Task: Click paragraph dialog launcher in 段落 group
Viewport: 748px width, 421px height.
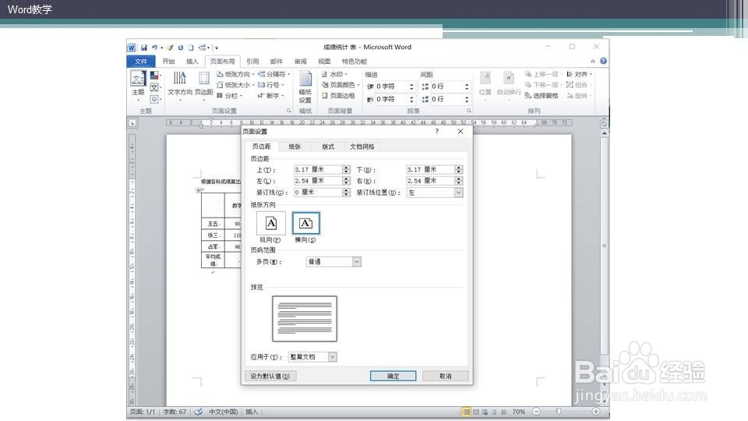Action: point(468,111)
